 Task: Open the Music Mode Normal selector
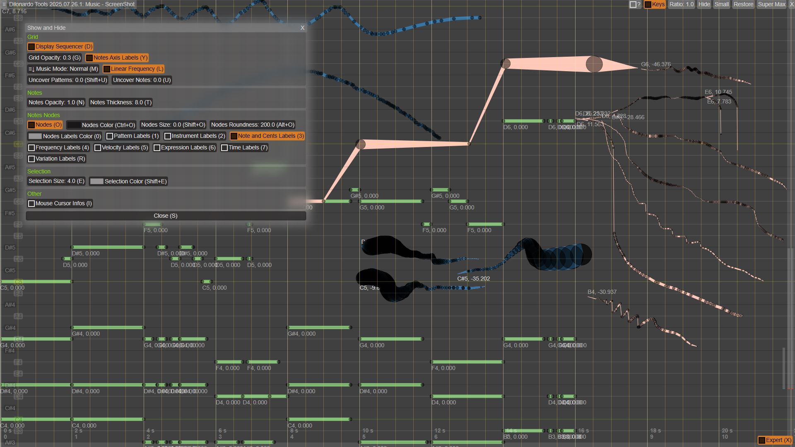tap(63, 69)
